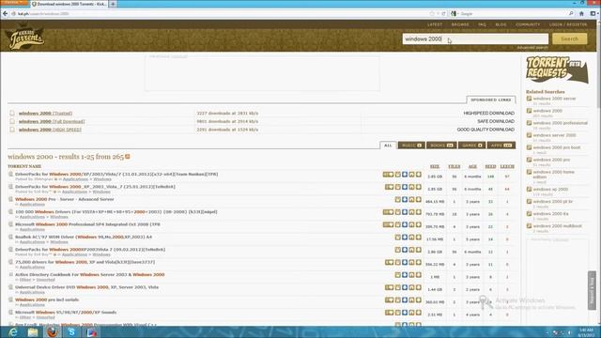Open a new browser tab with plus button
The height and width of the screenshot is (338, 601).
[113, 4]
